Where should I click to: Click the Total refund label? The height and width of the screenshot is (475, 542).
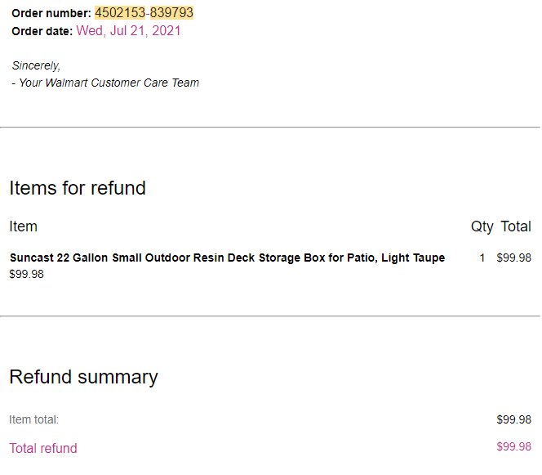point(43,448)
